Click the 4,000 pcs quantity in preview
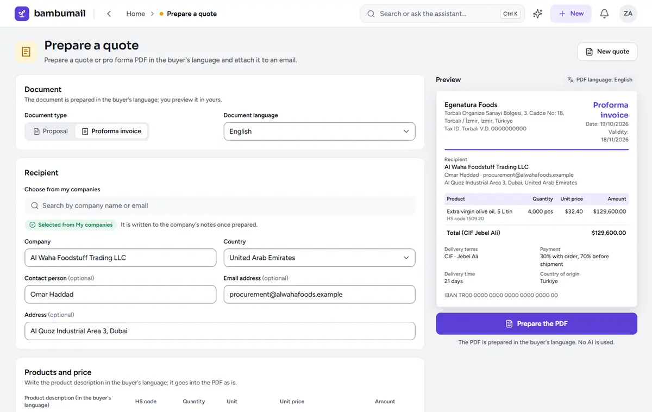The width and height of the screenshot is (652, 412). pos(540,211)
